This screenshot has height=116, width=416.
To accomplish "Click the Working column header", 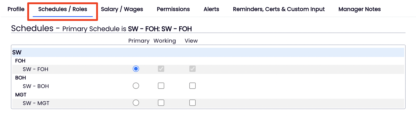I will 165,41.
